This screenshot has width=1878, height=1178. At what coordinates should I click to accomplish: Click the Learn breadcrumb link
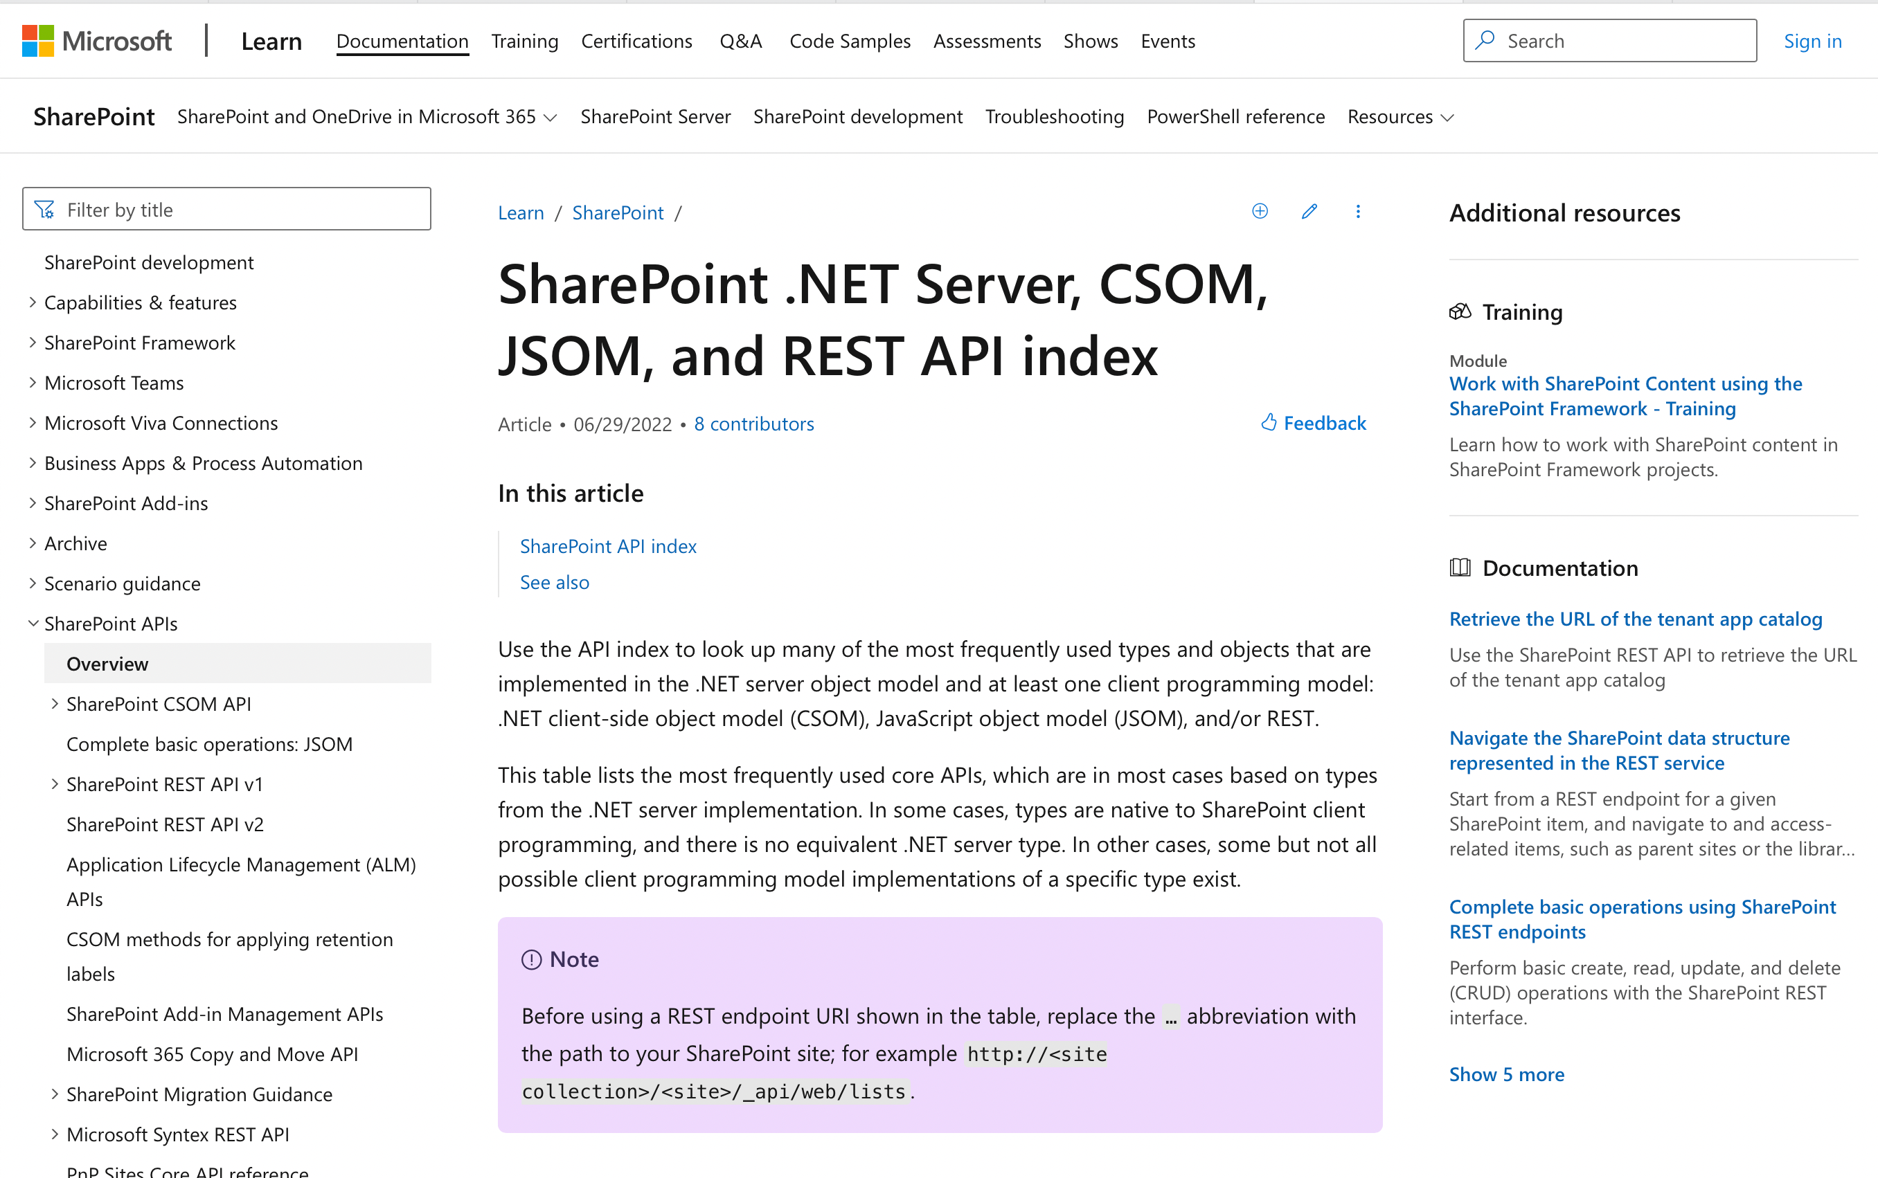(521, 212)
